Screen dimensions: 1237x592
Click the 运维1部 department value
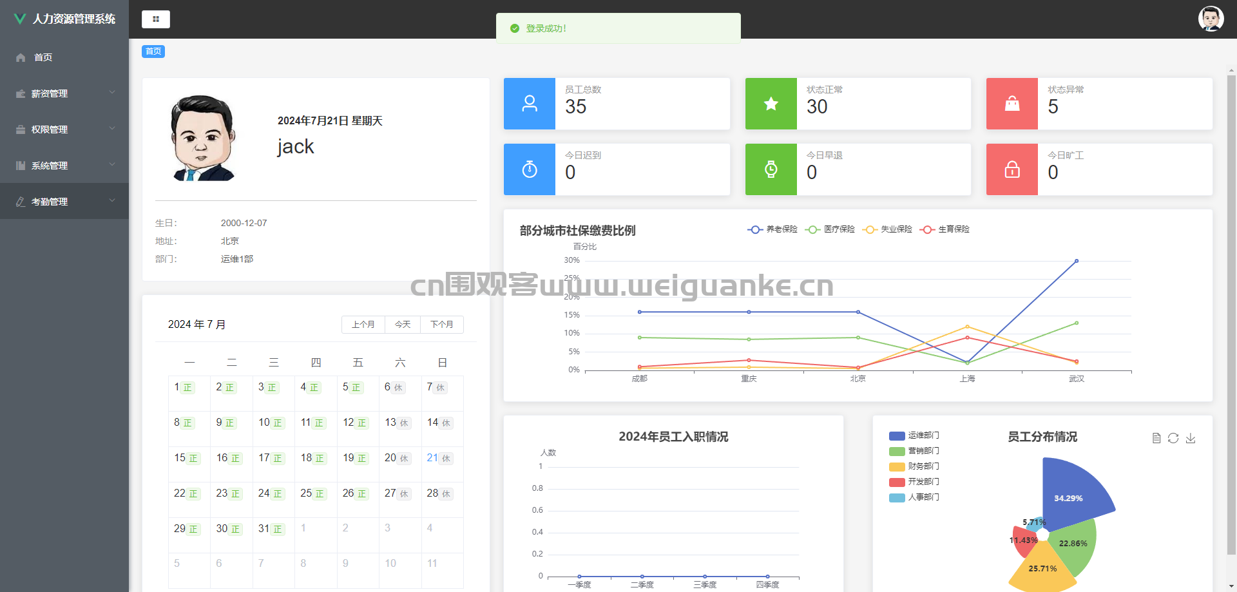click(x=237, y=259)
